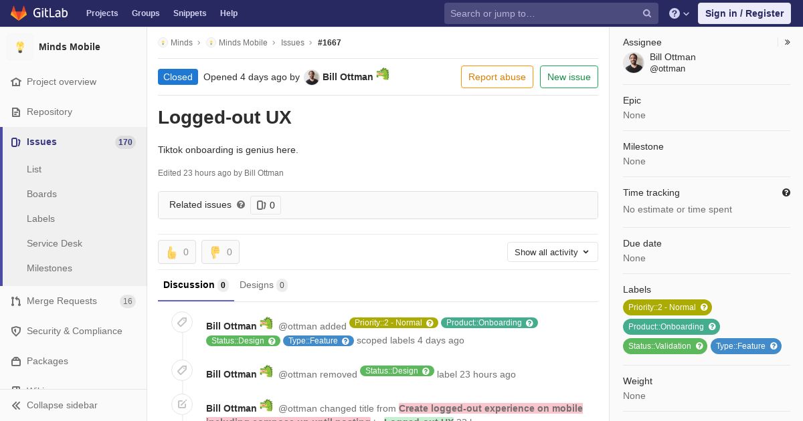Click the help icon on sidebar Product::Onboarding label

712,327
